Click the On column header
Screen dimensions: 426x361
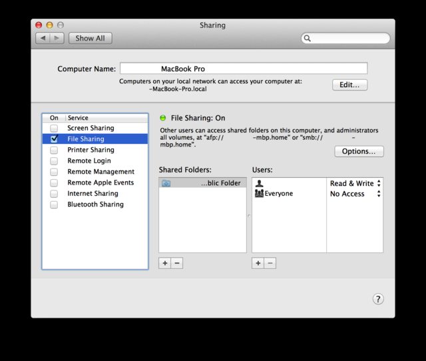[54, 118]
